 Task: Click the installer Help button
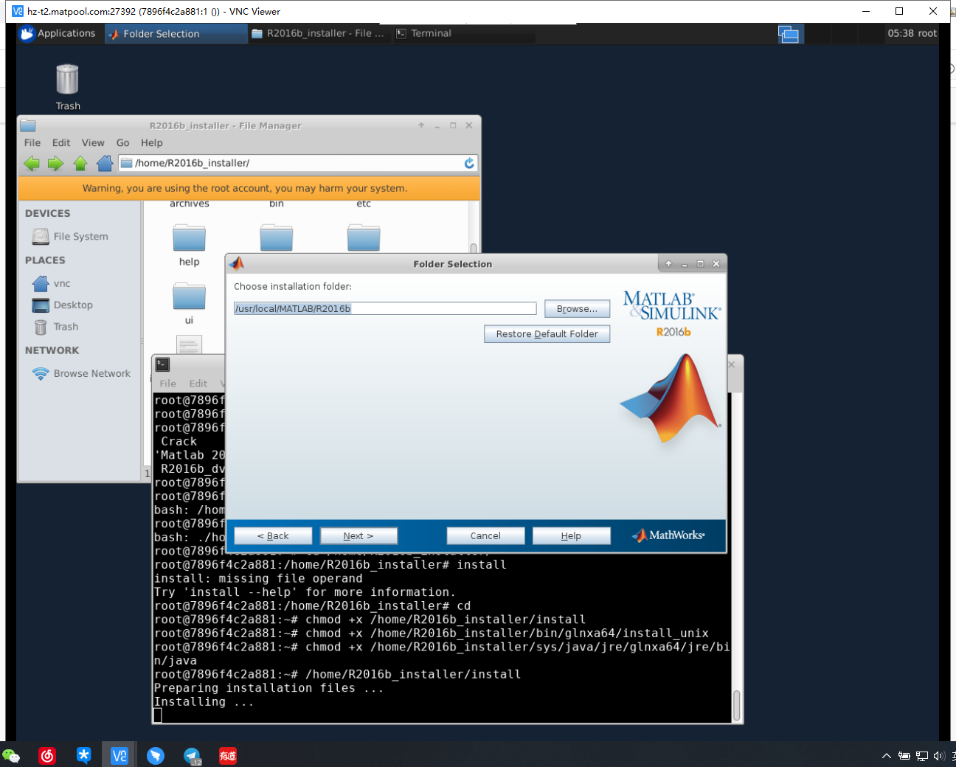coord(572,536)
